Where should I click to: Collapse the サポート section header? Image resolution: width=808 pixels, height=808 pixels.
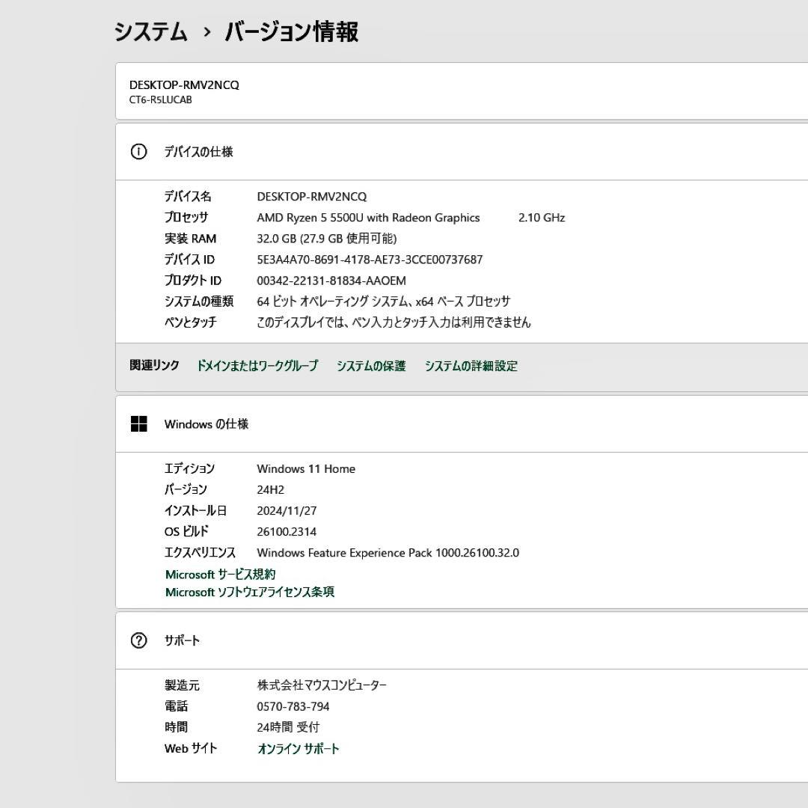462,640
